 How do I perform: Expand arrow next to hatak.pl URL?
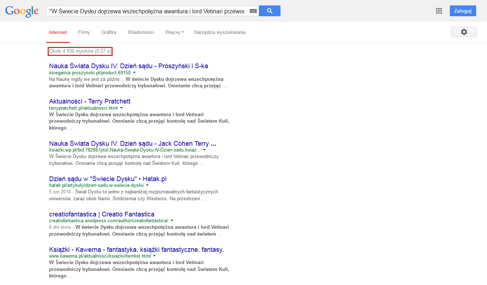(147, 185)
